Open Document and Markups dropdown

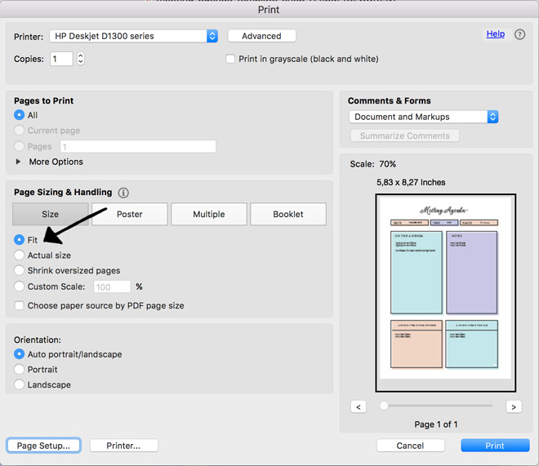click(423, 117)
